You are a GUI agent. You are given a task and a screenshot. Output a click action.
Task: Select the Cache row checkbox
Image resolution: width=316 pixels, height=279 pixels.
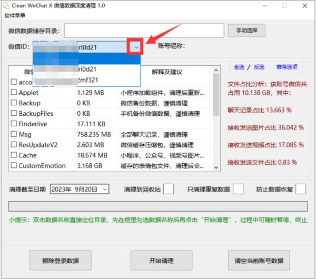pos(14,155)
